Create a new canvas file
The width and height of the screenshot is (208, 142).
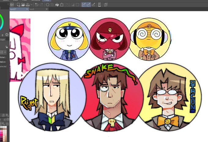pyautogui.click(x=18, y=5)
